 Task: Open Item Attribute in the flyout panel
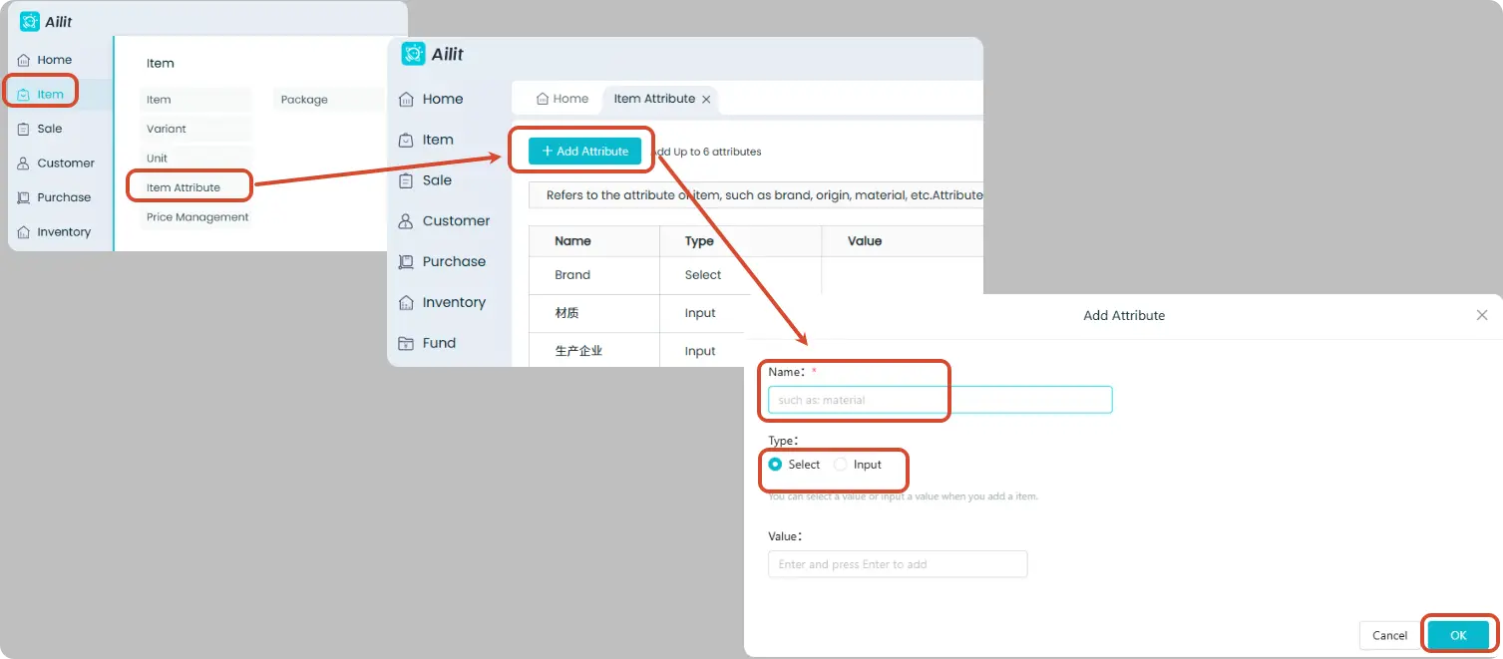(195, 187)
